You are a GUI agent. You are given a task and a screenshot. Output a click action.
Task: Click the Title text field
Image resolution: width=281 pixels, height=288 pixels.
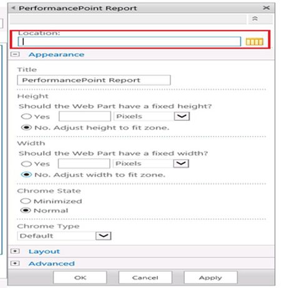click(94, 80)
